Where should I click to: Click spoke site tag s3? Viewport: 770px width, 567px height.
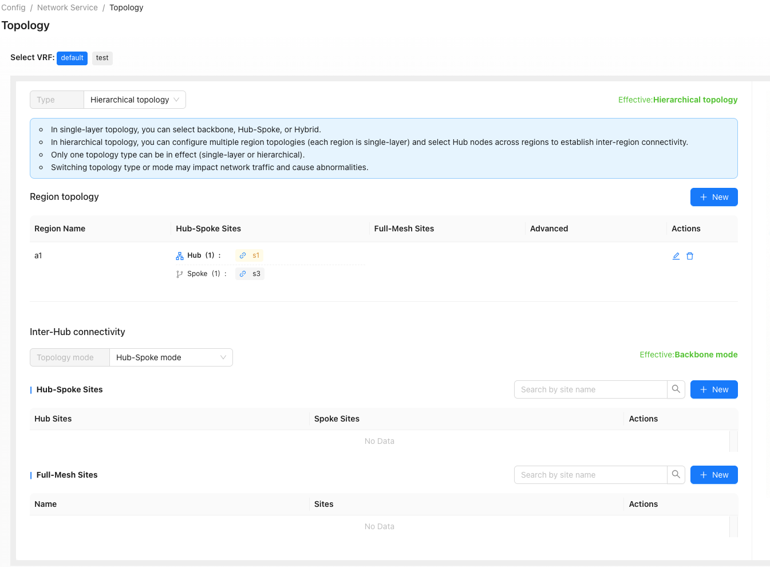coord(250,274)
